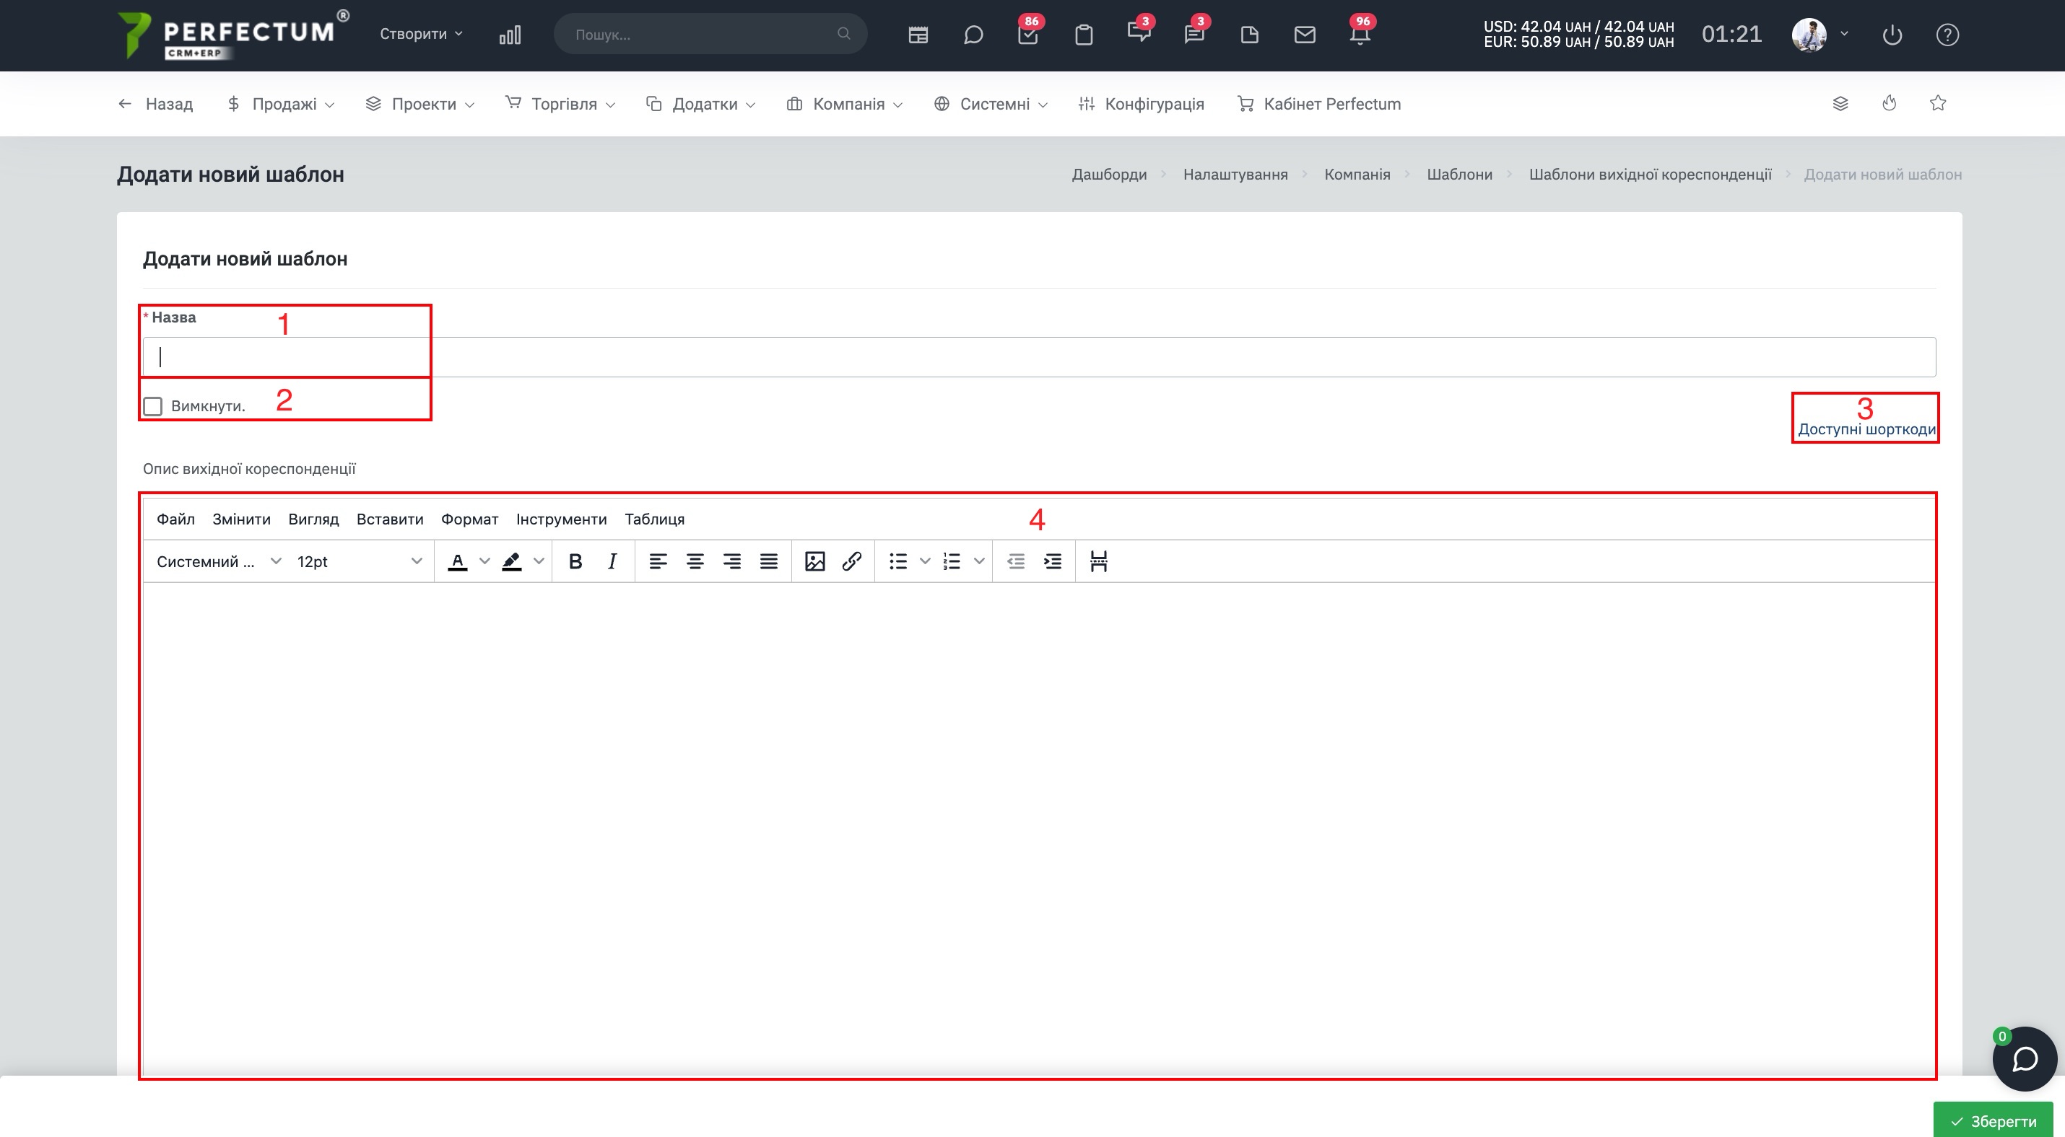
Task: Open the first comment-screen icon with 3 badge
Action: [x=1139, y=32]
